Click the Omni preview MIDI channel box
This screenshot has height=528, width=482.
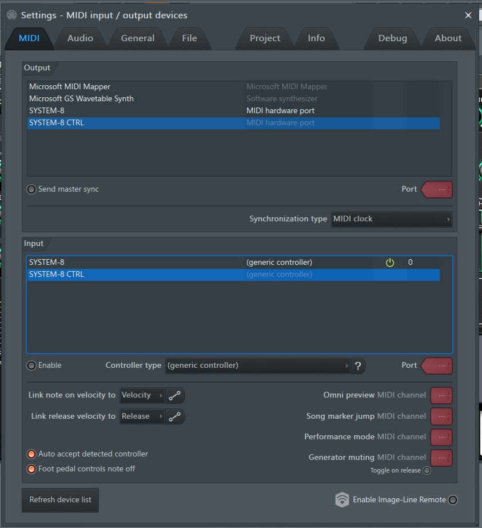[441, 395]
